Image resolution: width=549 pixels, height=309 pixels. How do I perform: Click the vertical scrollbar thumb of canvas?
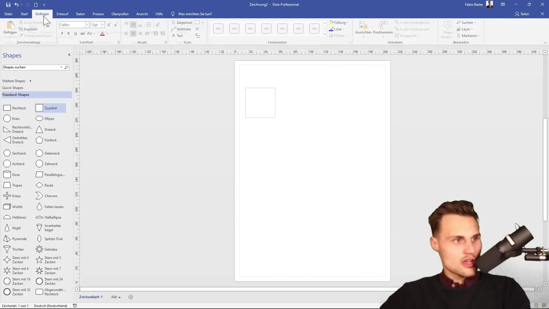545,169
